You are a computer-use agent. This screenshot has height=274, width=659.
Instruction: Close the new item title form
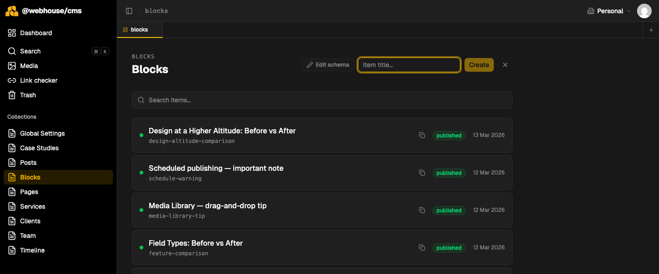click(x=505, y=65)
